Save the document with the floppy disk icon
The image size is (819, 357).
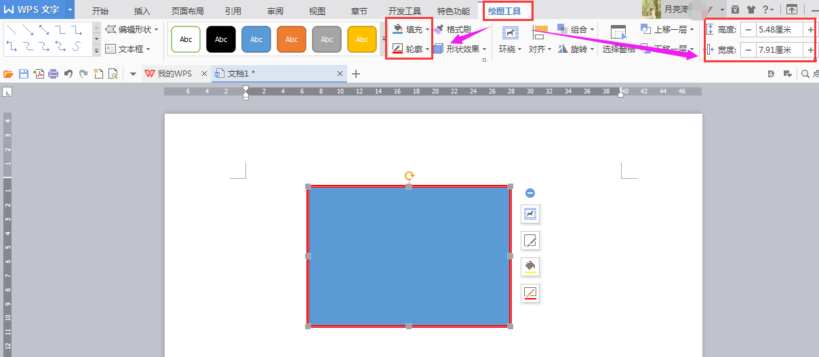24,74
